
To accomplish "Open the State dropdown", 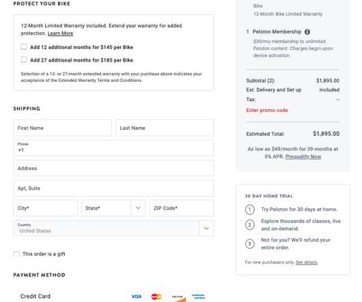I will [x=113, y=208].
